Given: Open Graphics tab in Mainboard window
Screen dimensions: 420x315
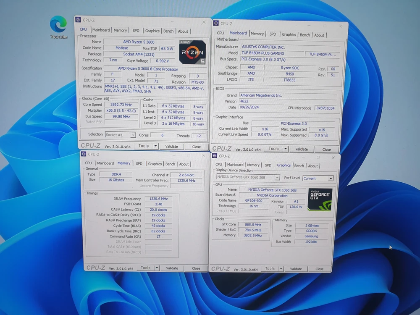Looking at the screenshot, I should [x=289, y=34].
